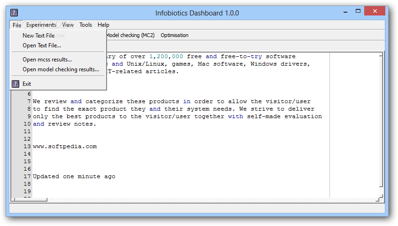
Task: Choose New Text File from File menu
Action: (x=58, y=36)
